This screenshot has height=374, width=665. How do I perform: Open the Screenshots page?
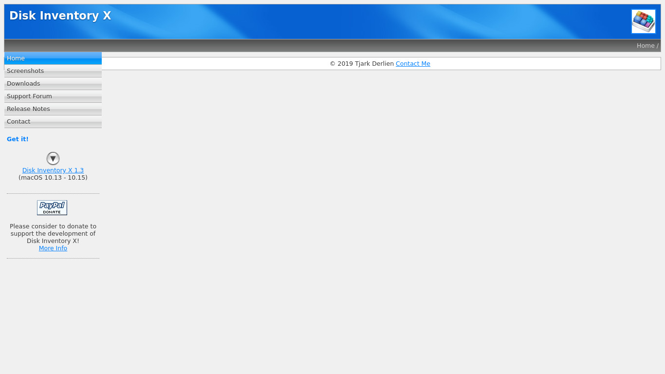[53, 71]
